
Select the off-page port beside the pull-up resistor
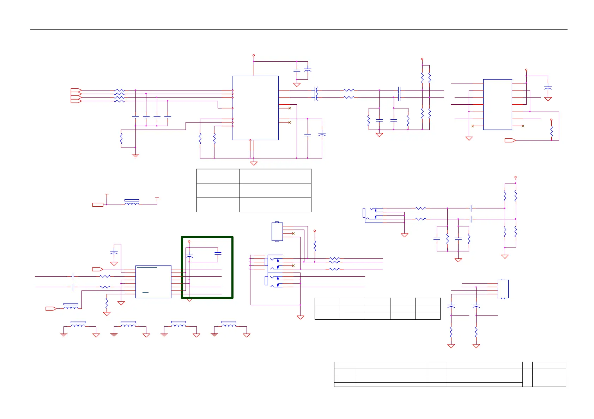[x=510, y=140]
